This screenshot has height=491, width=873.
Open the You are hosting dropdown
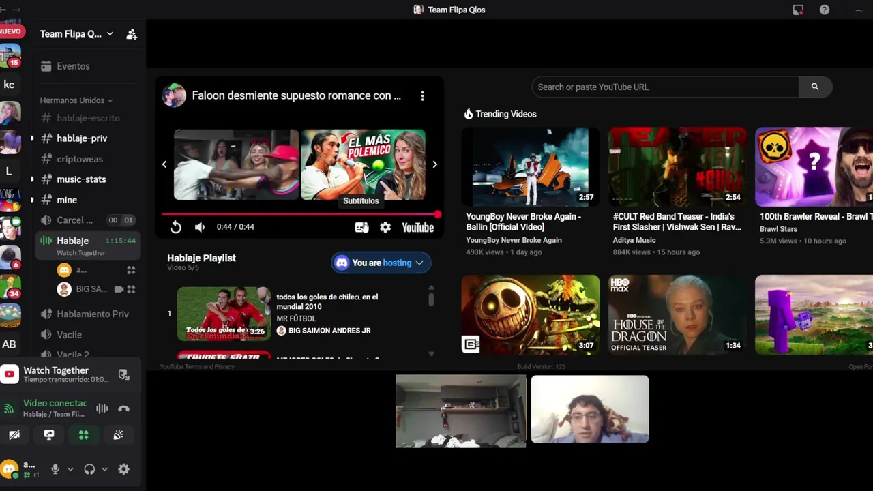[x=381, y=263]
